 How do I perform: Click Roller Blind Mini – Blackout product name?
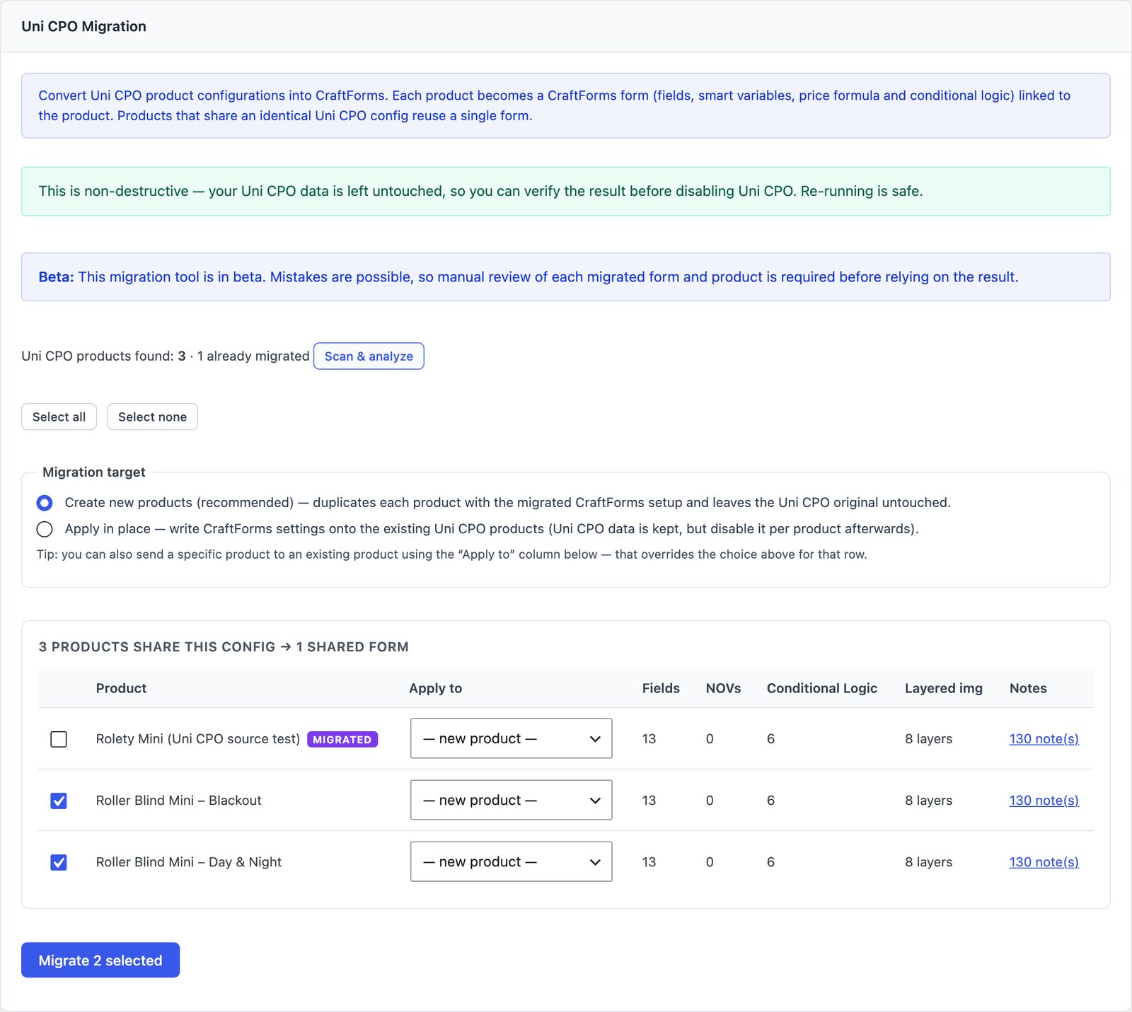pyautogui.click(x=178, y=801)
